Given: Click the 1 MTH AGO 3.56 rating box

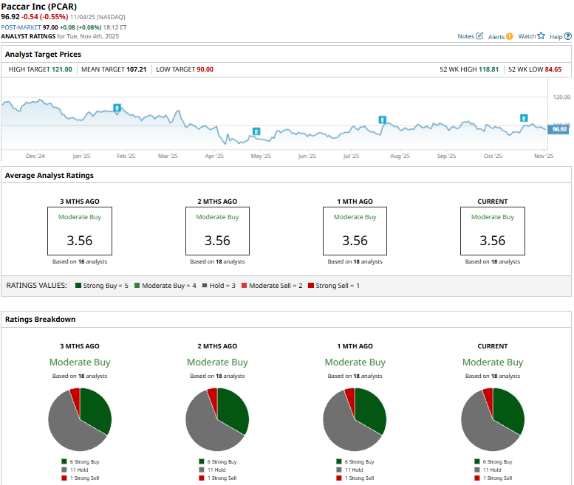Looking at the screenshot, I should point(355,231).
